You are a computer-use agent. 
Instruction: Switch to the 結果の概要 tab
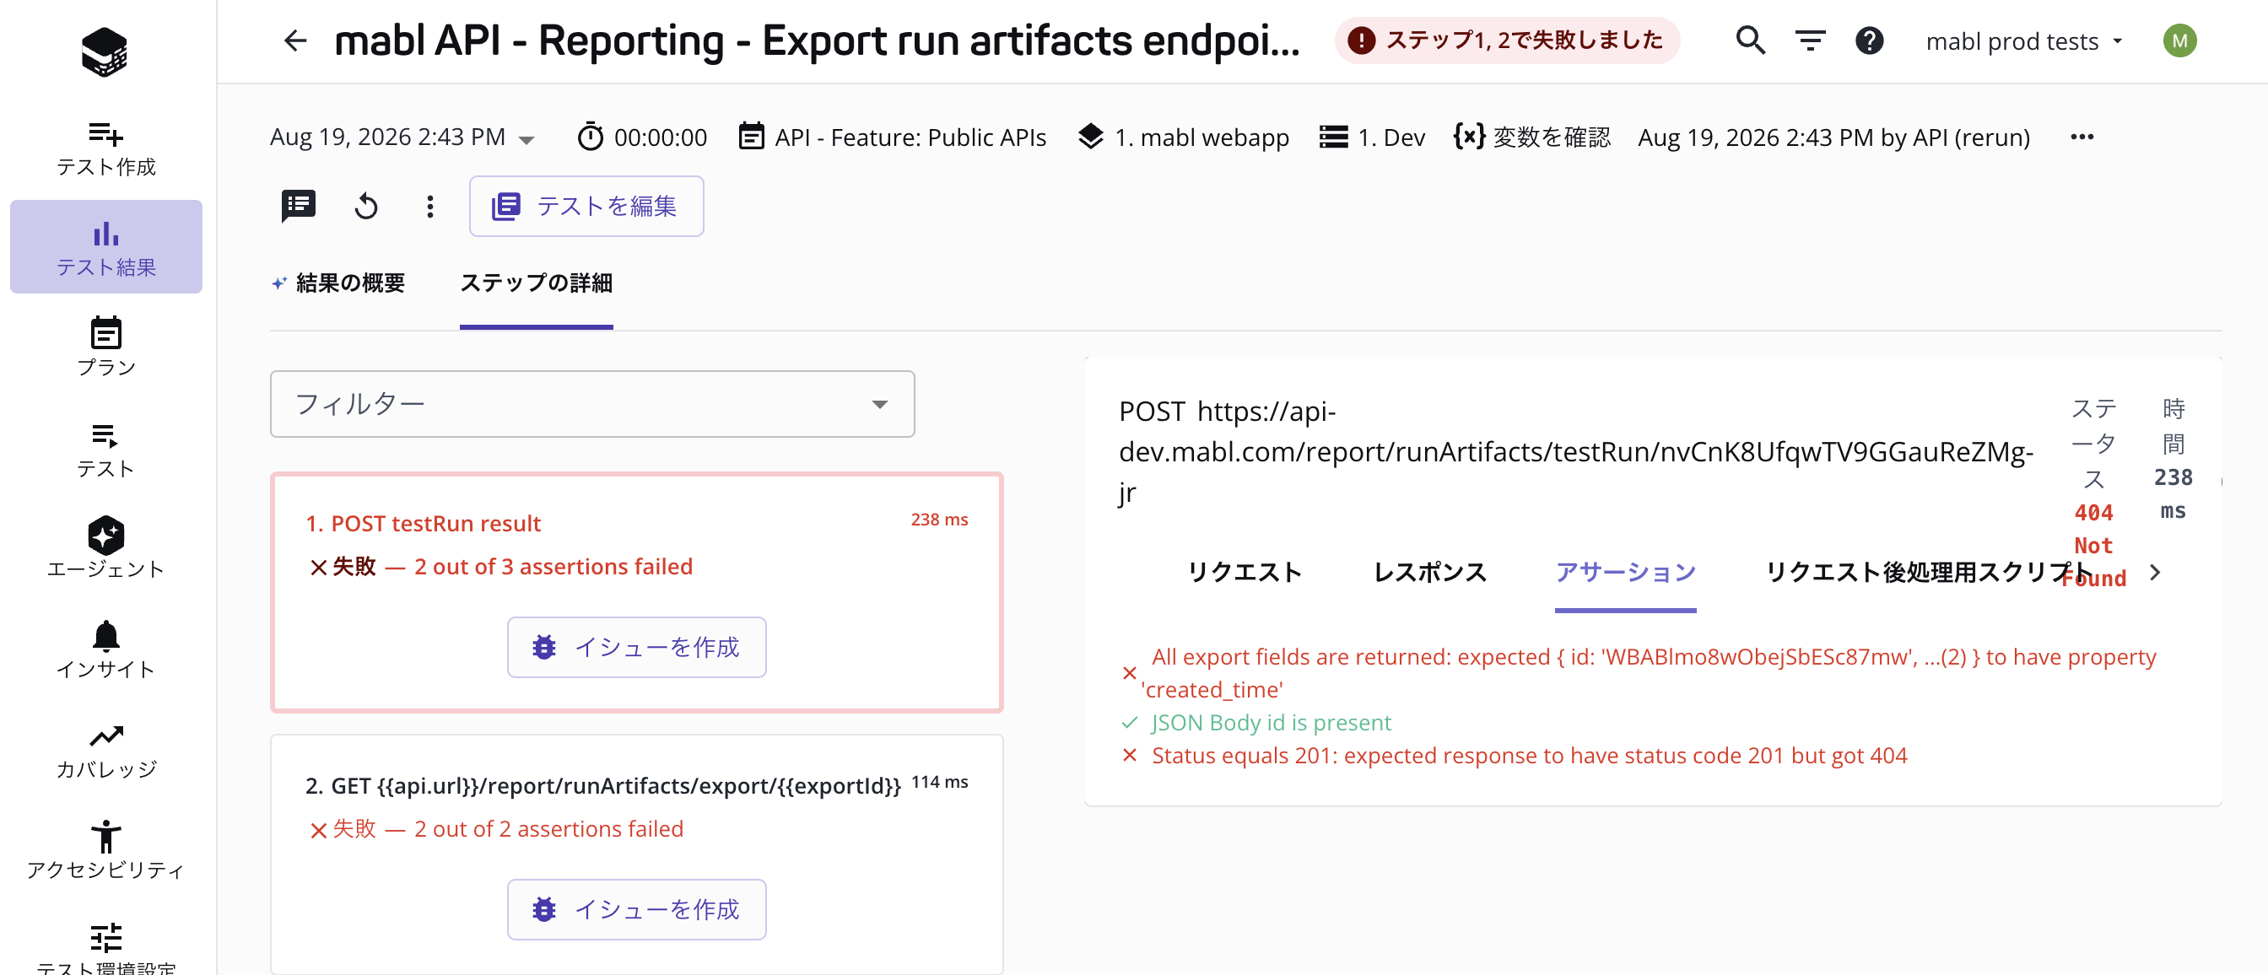click(x=339, y=283)
